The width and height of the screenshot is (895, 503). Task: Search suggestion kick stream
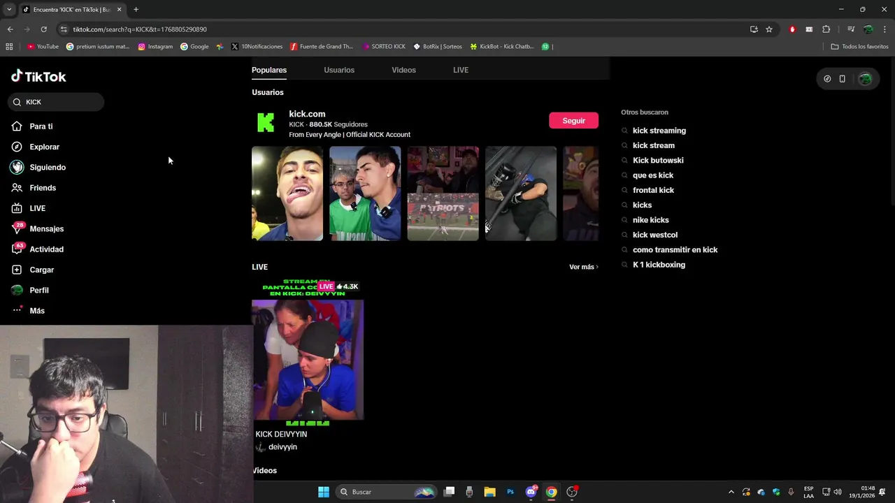654,145
